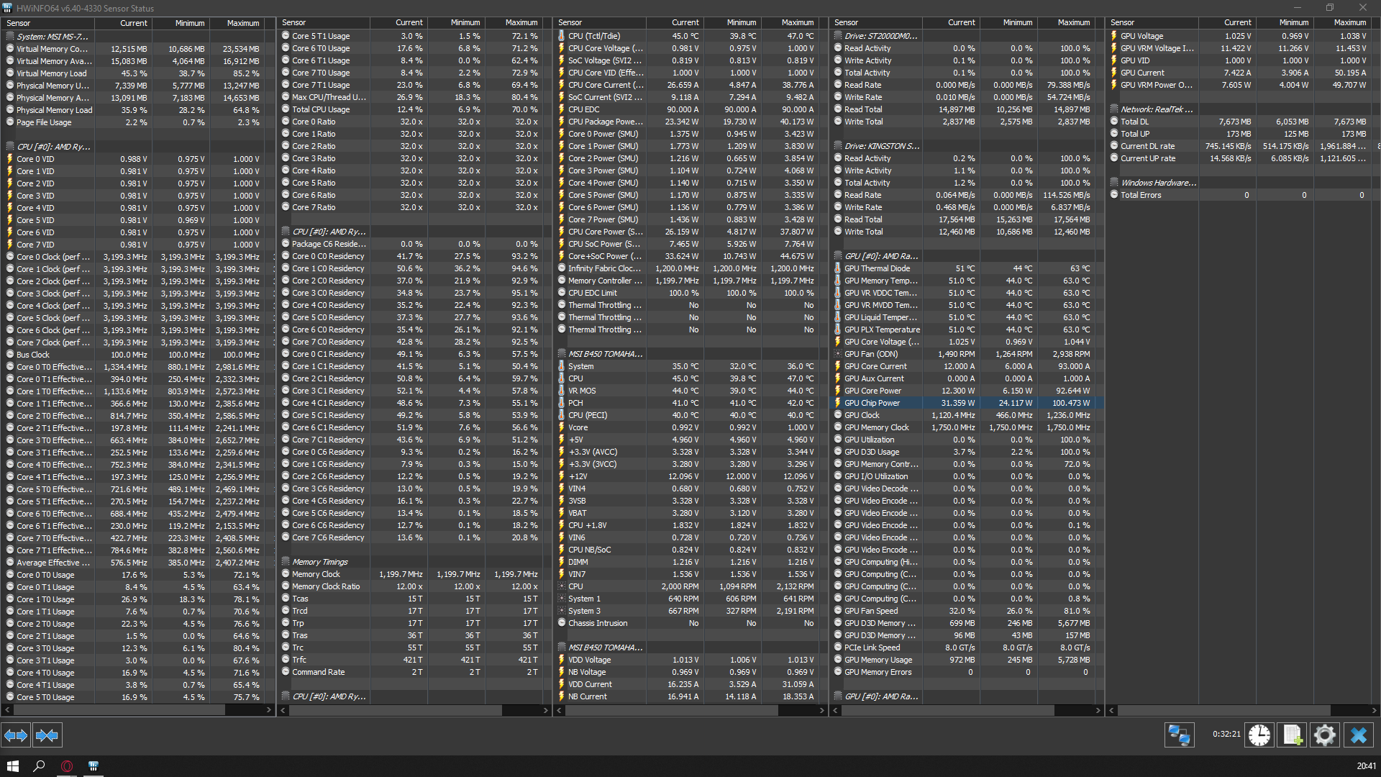Select the Memory Timings section header
This screenshot has height=777, width=1381.
[x=319, y=562]
